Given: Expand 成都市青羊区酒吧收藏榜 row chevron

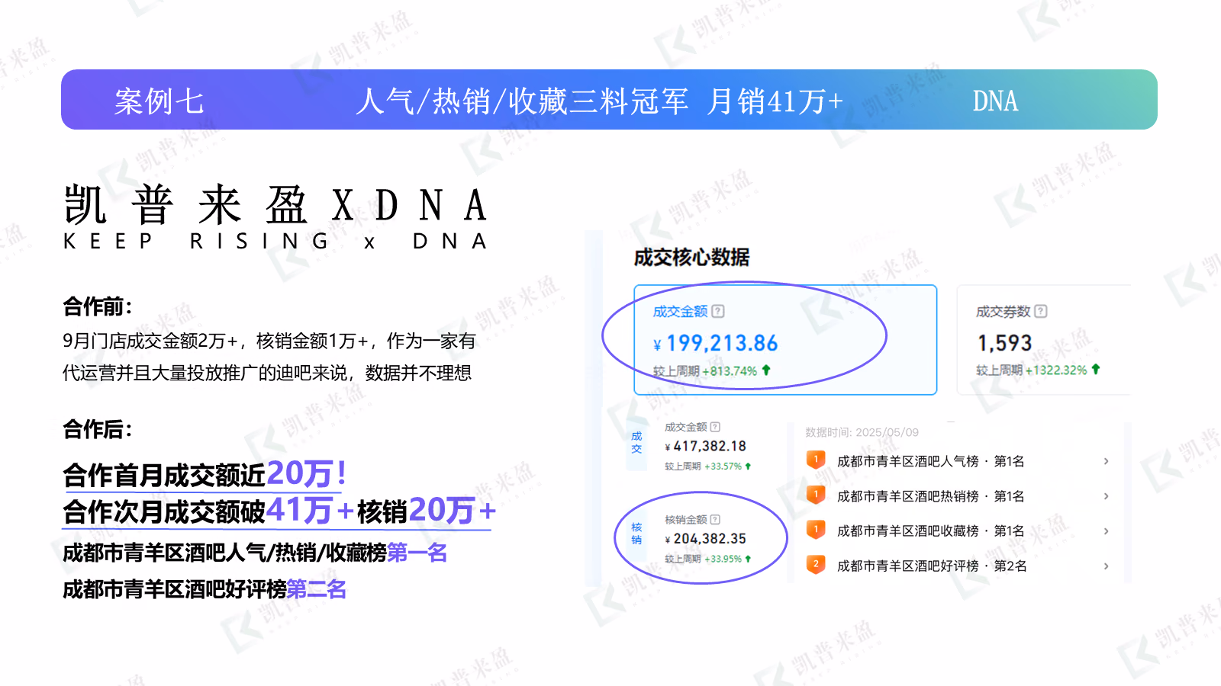Looking at the screenshot, I should [x=1106, y=531].
